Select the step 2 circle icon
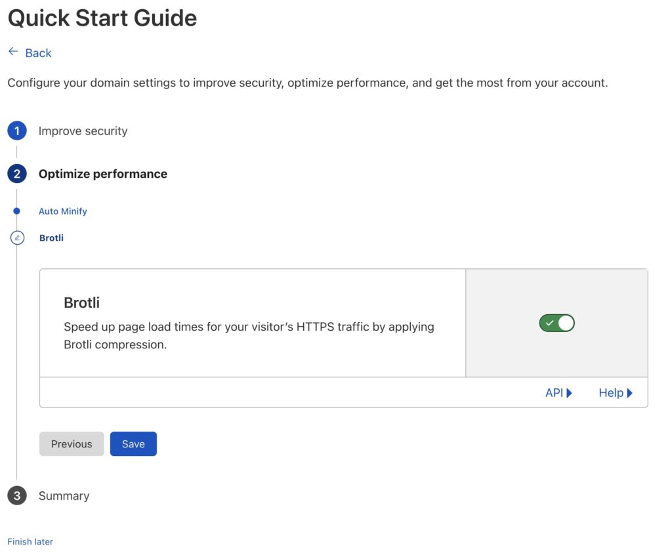 point(17,173)
